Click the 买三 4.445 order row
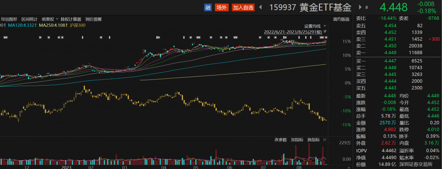 point(397,75)
